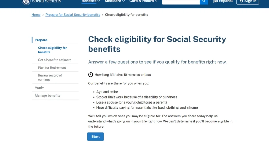
Task: Open Get a benefits estimate page
Action: coord(55,60)
